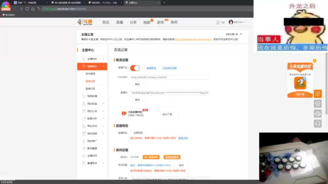This screenshot has height=184, width=328.
Task: Click the home floating side icon
Action: click(317, 104)
